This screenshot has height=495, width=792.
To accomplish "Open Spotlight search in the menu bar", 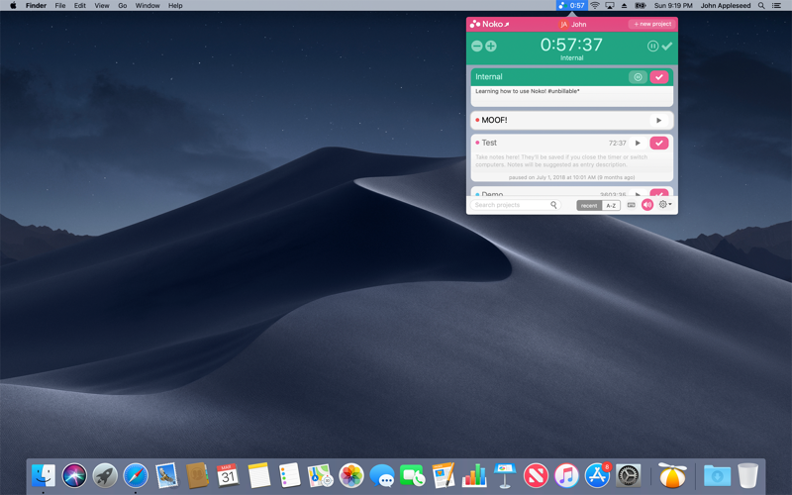I will pyautogui.click(x=761, y=6).
